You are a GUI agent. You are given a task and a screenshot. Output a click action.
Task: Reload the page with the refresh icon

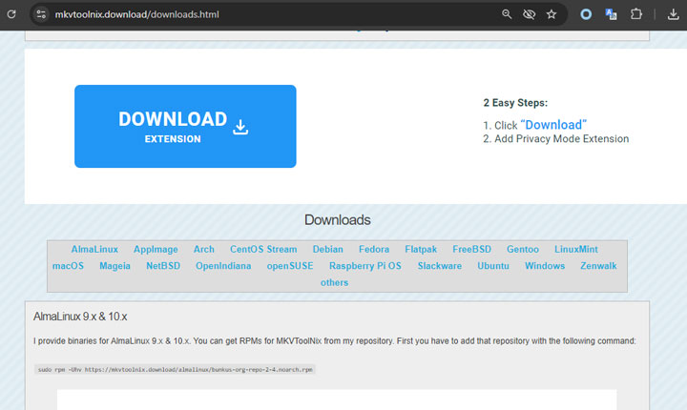[x=11, y=14]
